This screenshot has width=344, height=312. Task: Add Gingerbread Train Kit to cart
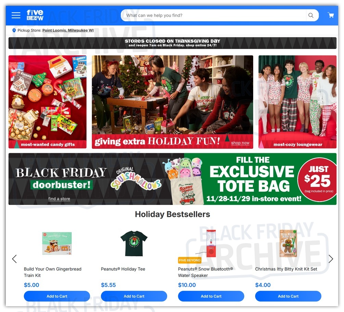[x=57, y=296]
